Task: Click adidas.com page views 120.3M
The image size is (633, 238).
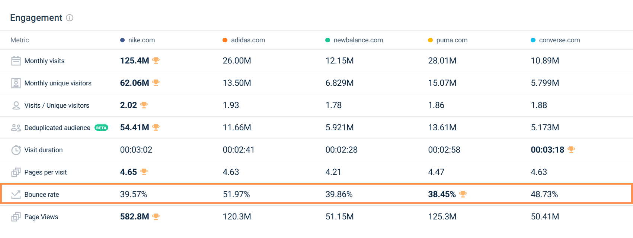Action: click(237, 216)
